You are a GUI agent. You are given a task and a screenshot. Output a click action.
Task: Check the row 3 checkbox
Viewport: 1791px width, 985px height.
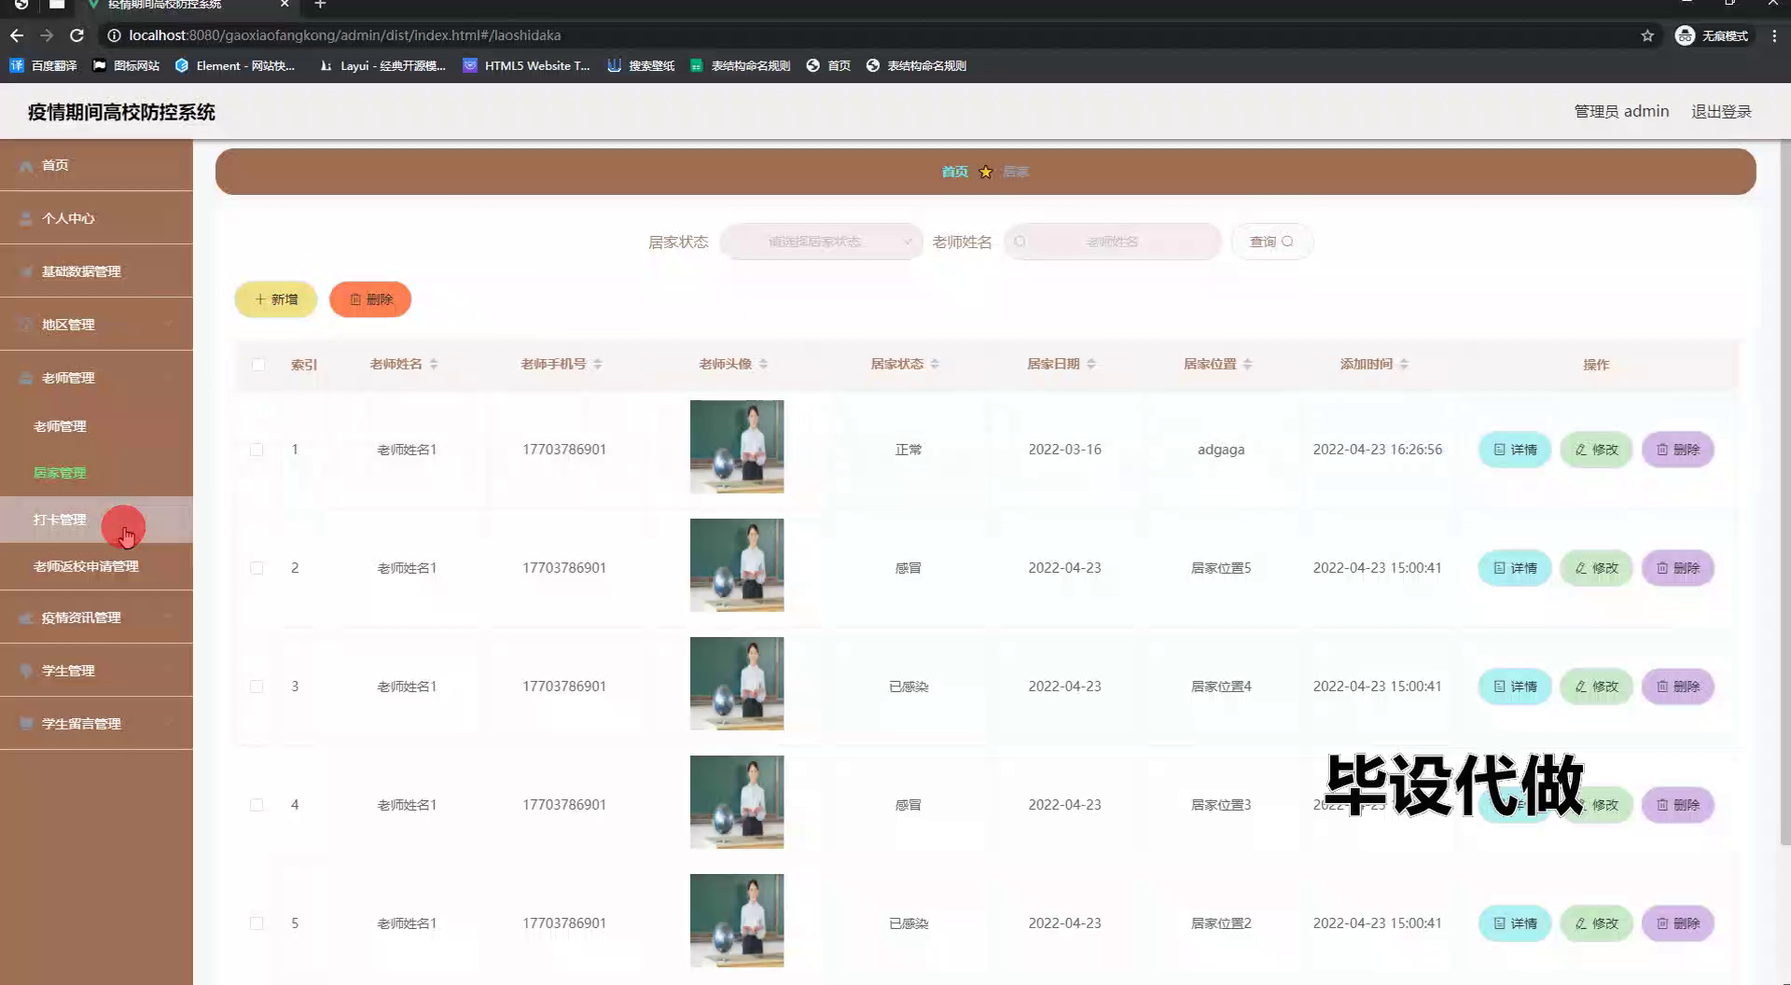pos(257,687)
